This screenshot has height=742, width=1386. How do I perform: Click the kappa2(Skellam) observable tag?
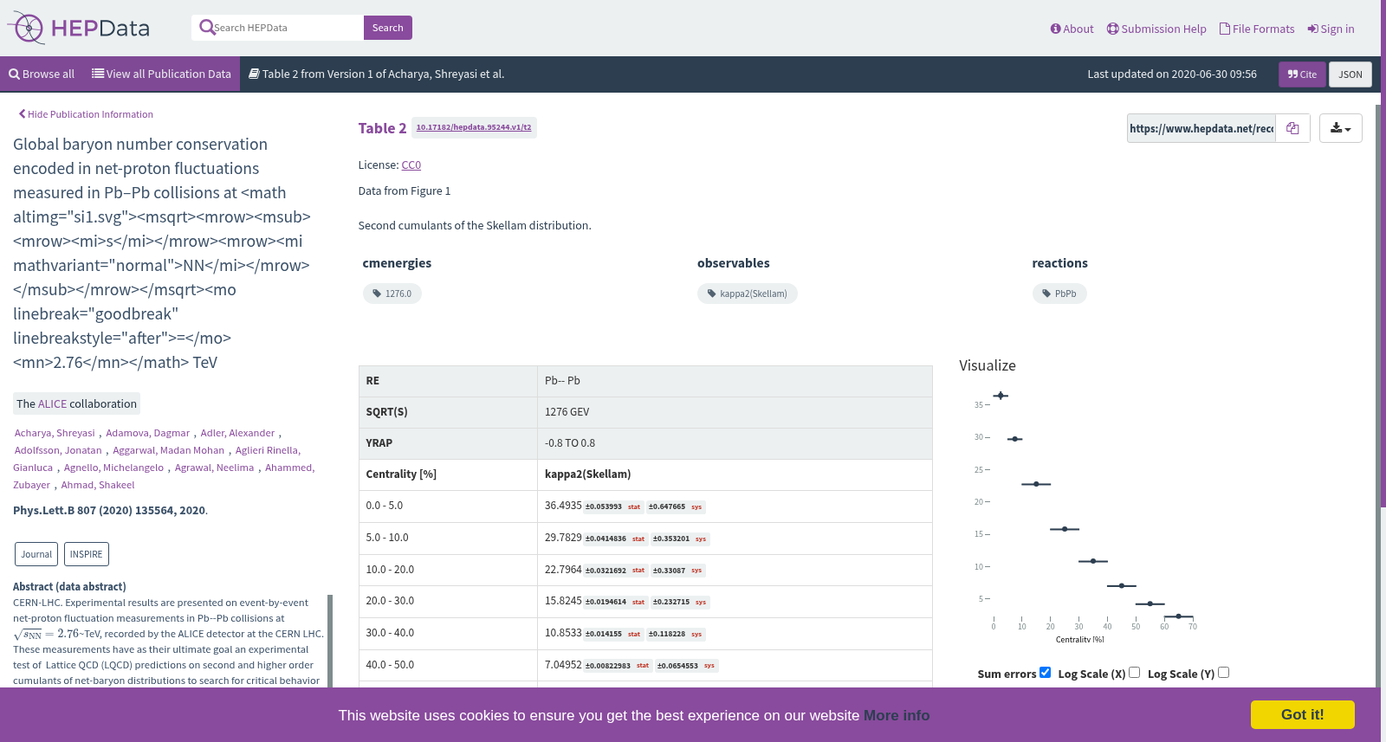pyautogui.click(x=747, y=294)
